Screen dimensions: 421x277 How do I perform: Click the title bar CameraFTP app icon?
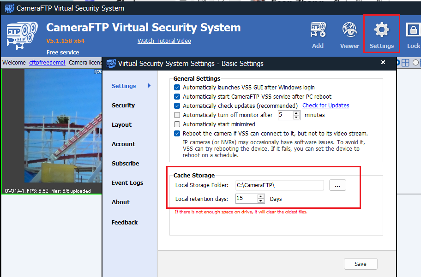click(9, 8)
